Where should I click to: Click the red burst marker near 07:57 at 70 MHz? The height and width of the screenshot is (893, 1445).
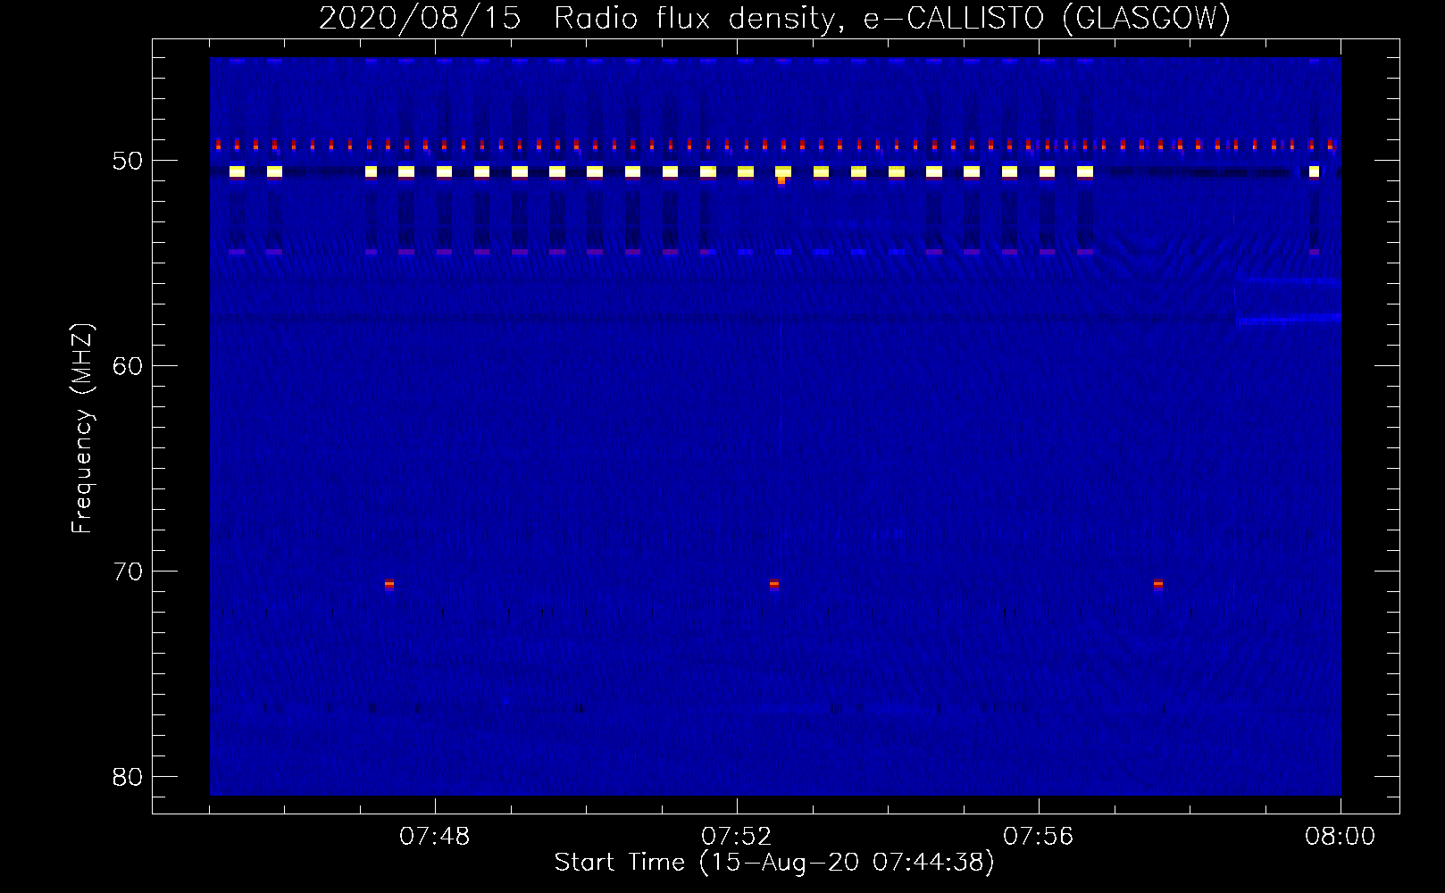(x=1158, y=584)
